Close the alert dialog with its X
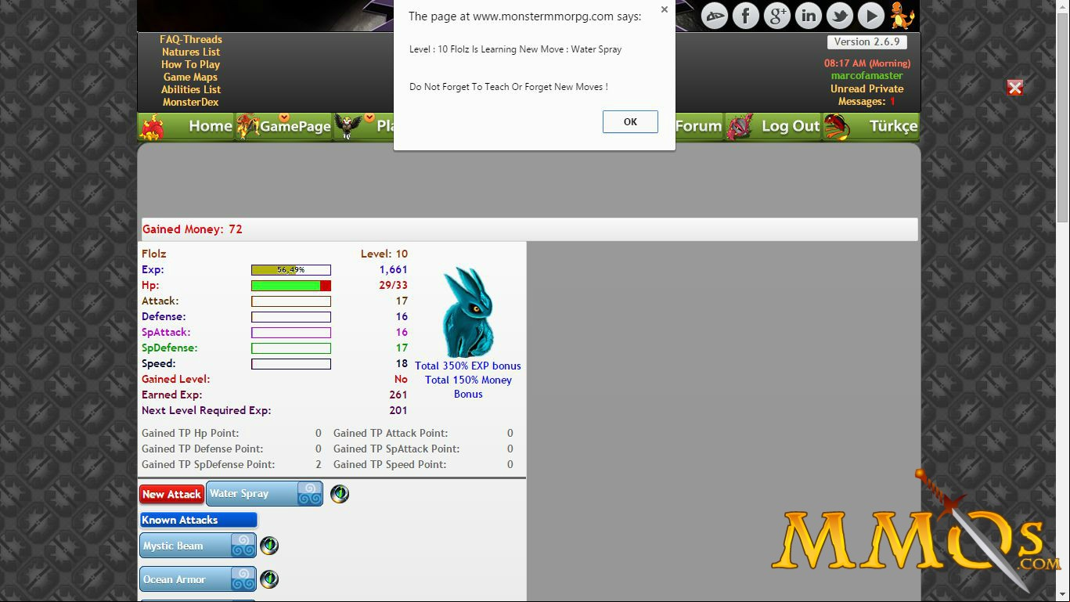Image resolution: width=1070 pixels, height=602 pixels. coord(664,10)
